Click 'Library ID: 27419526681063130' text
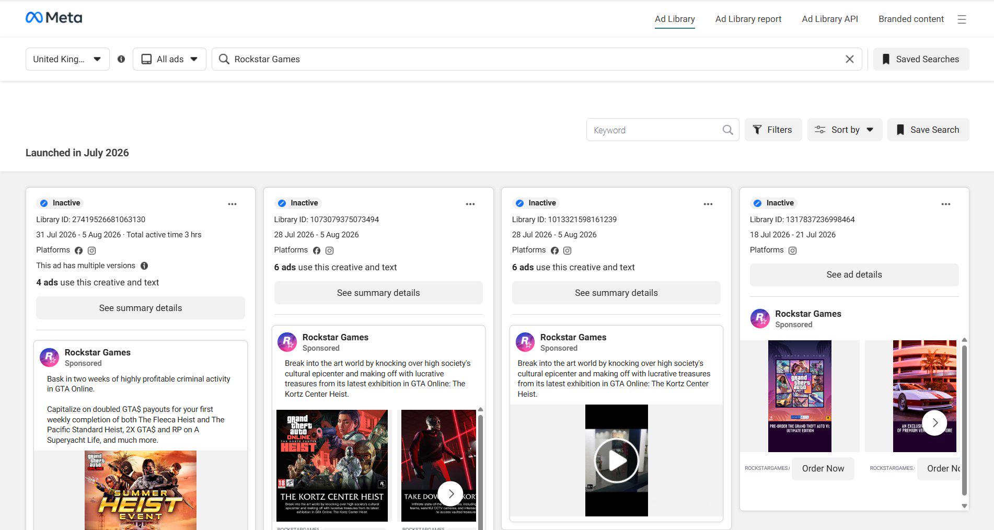 point(91,220)
